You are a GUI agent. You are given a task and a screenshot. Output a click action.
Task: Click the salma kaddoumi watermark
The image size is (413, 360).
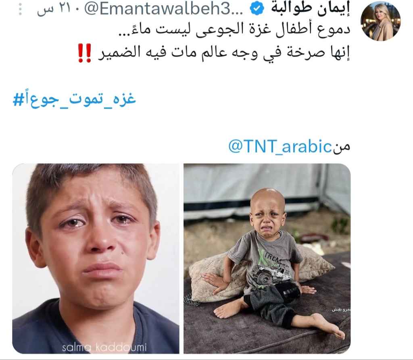pyautogui.click(x=104, y=347)
